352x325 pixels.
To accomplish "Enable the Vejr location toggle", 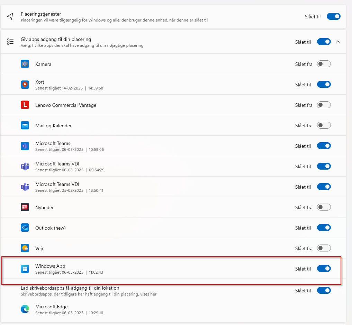I will click(x=324, y=248).
